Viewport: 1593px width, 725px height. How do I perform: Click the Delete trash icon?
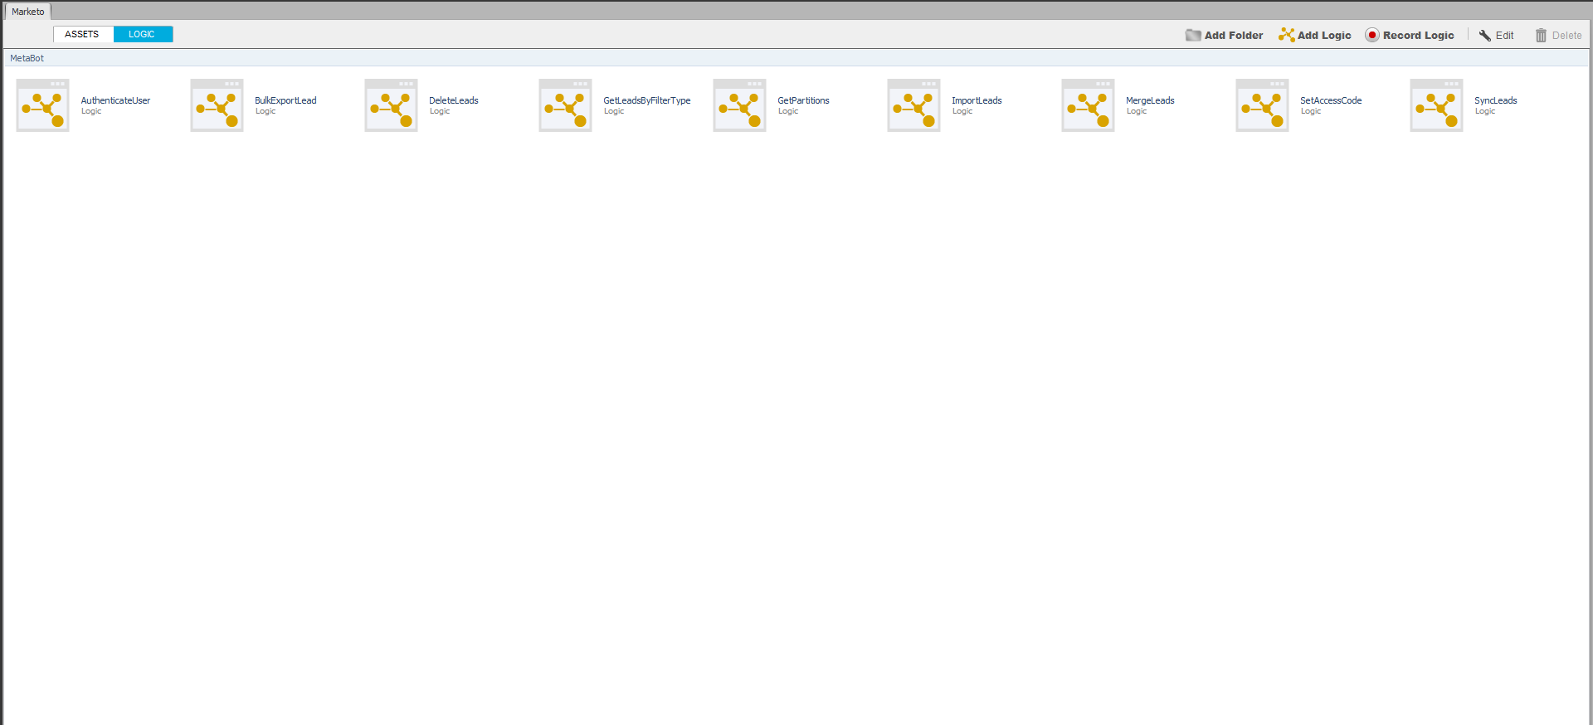[x=1541, y=35]
